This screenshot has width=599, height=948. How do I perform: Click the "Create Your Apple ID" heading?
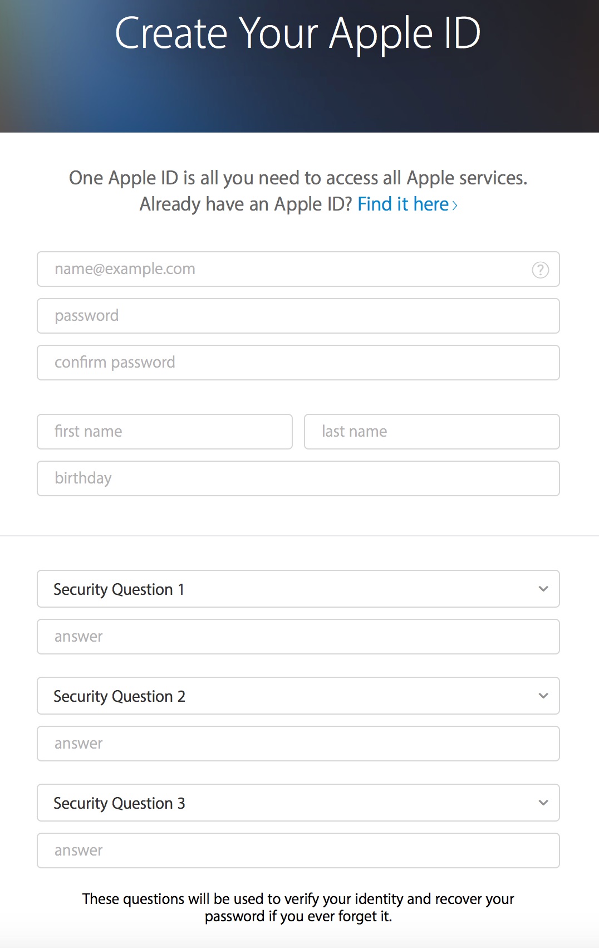[298, 33]
